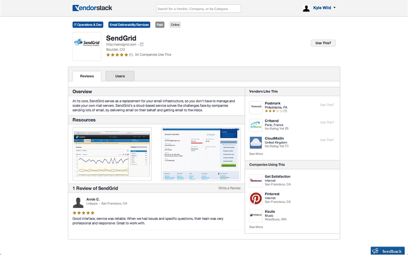Click the Write a Review link

coord(229,188)
